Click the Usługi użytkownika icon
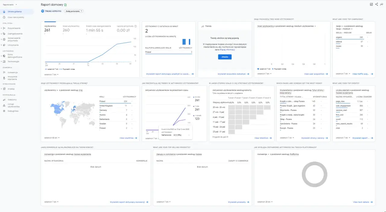 (4, 105)
